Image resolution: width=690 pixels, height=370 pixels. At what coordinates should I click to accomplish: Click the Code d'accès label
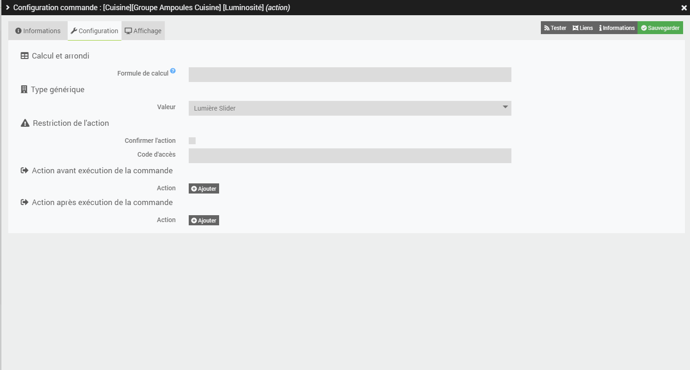(157, 154)
